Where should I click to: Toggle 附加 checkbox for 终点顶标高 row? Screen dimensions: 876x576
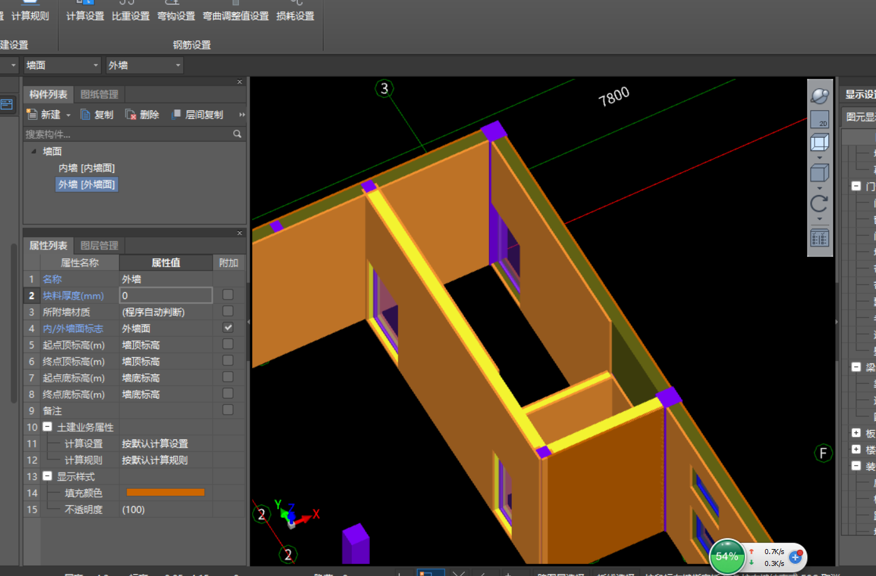pyautogui.click(x=228, y=360)
